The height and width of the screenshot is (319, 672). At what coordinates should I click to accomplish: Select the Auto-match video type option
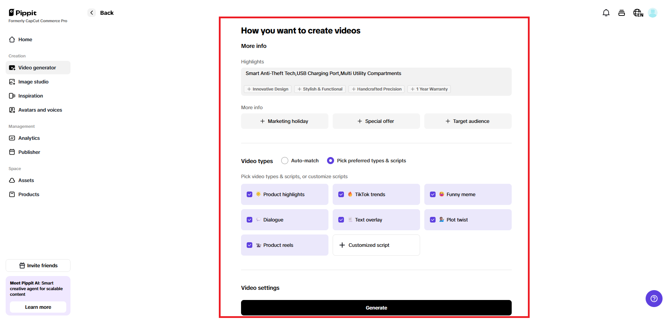(x=284, y=160)
